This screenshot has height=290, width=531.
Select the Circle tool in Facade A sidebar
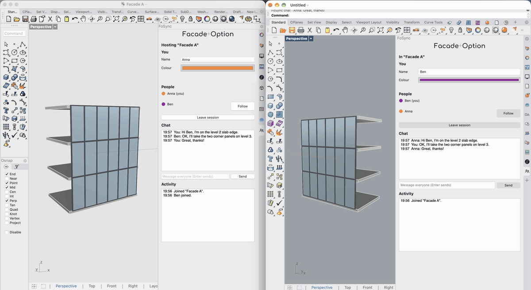[x=14, y=52]
